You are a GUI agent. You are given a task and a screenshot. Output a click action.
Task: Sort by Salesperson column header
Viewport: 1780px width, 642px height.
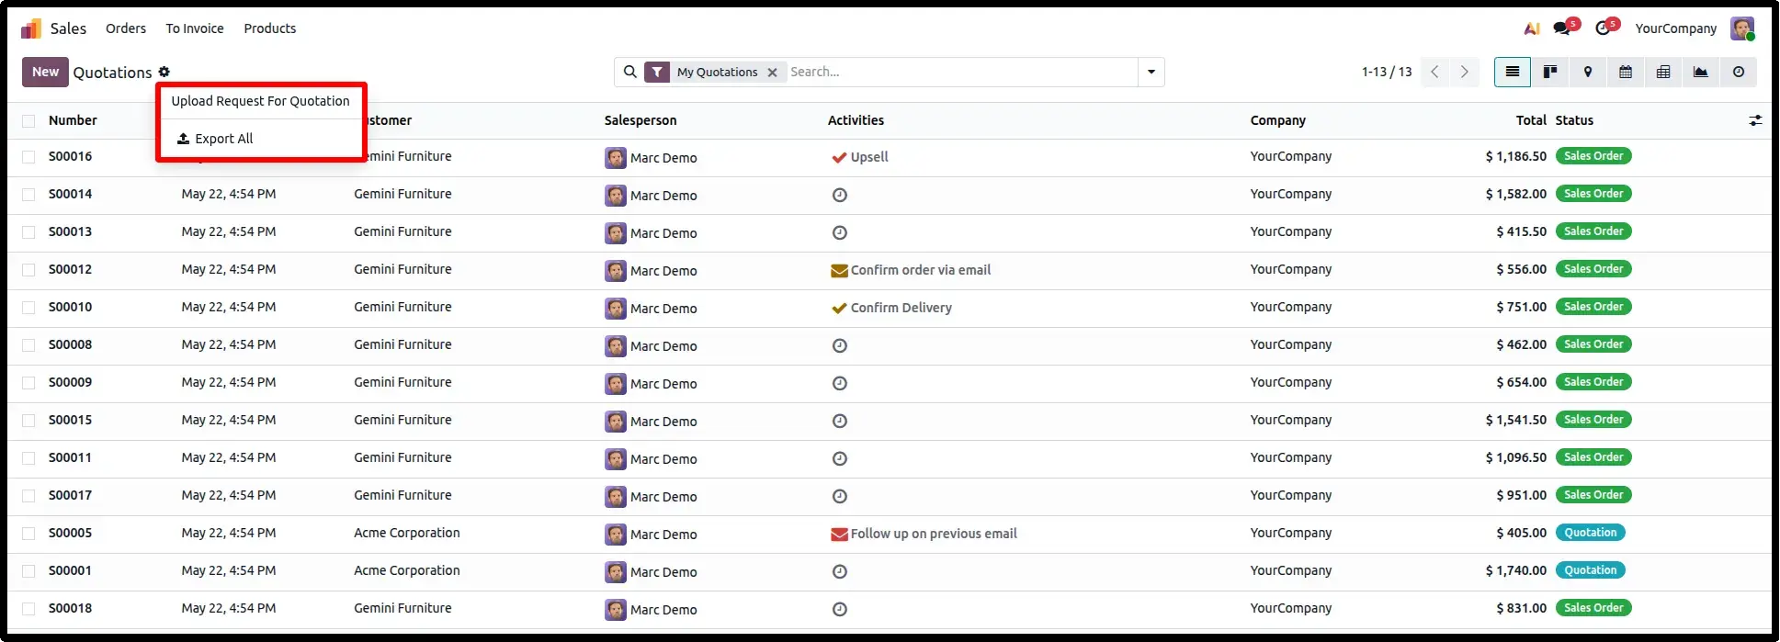coord(641,120)
